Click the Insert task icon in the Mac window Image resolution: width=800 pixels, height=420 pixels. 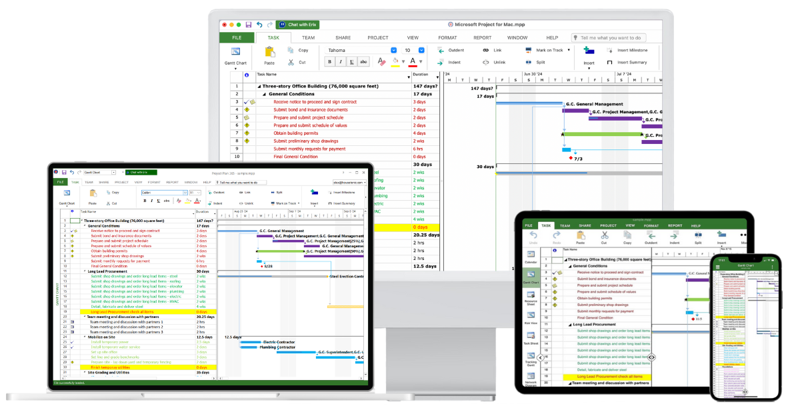click(589, 51)
